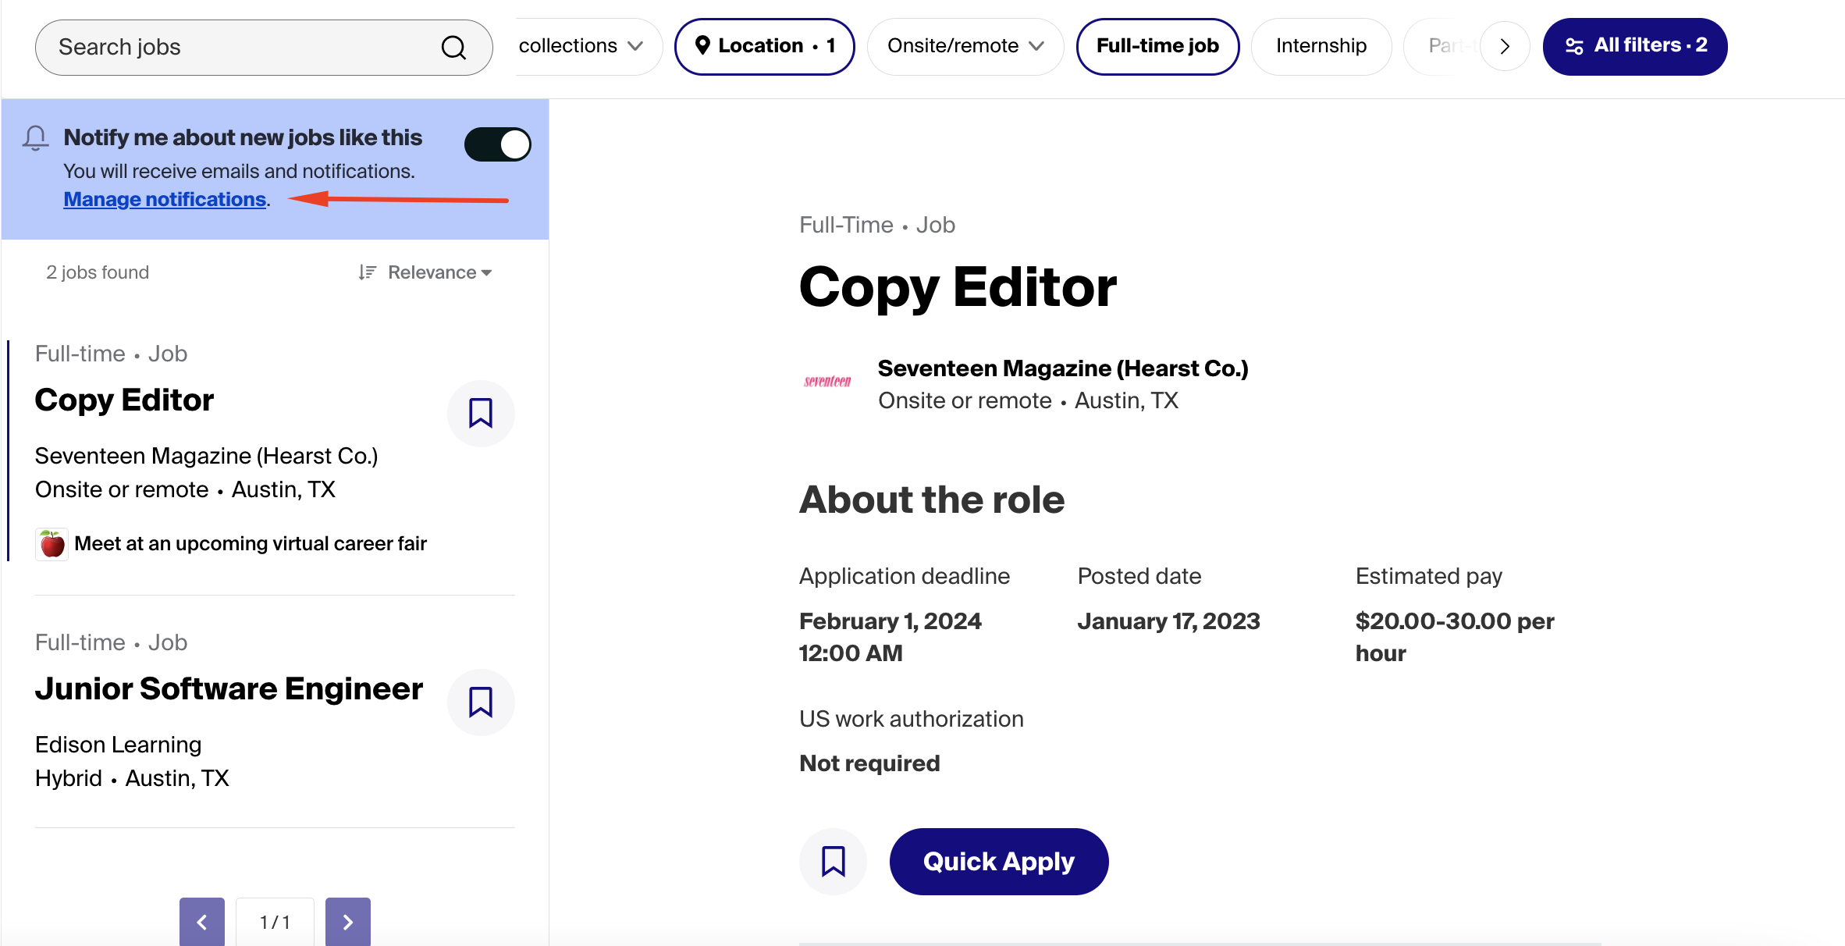
Task: Save job using bookmark beside Quick Apply
Action: (x=833, y=862)
